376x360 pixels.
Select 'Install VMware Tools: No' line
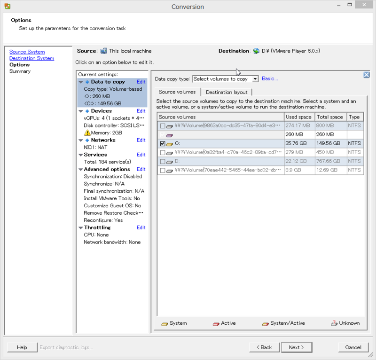coord(112,198)
